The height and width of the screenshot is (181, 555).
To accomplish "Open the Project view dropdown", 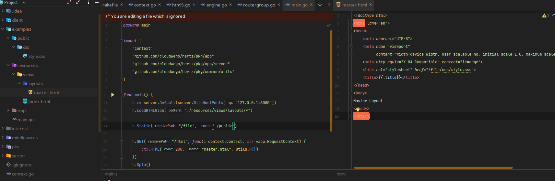I will tap(24, 3).
